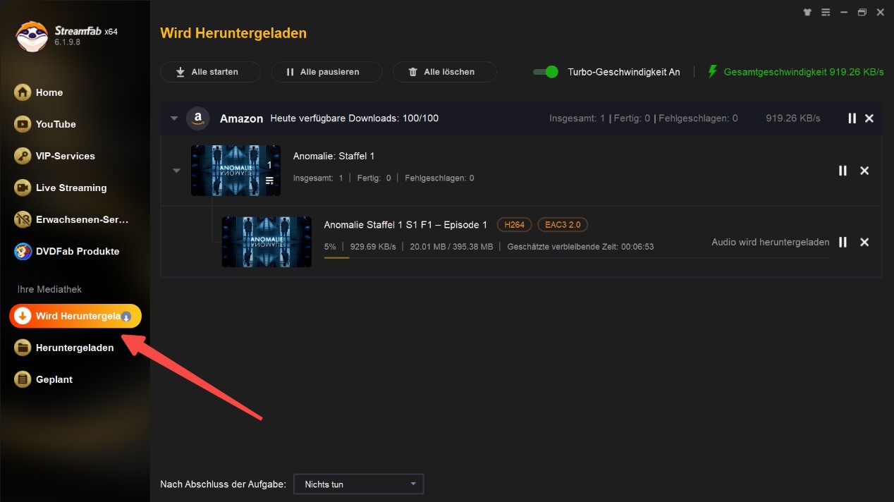Collapse Anomalie: Staffel 1 season row

tap(177, 171)
